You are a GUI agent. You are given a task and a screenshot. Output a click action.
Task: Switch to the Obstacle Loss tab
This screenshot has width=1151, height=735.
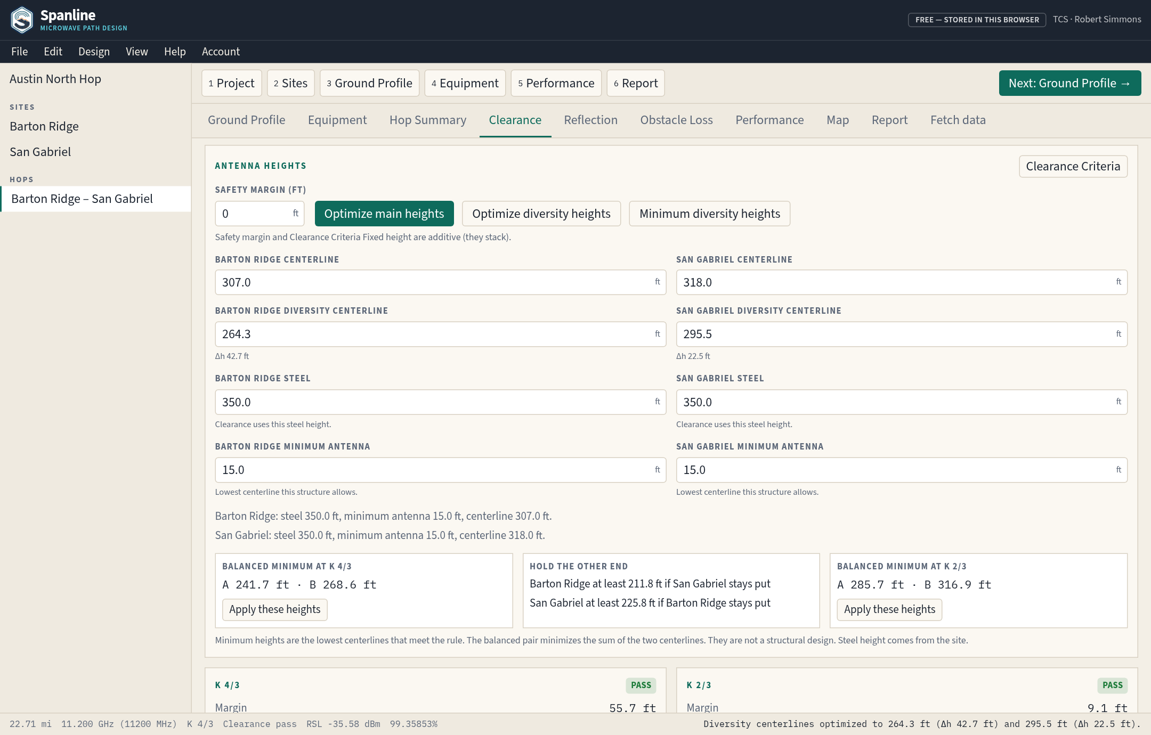677,120
